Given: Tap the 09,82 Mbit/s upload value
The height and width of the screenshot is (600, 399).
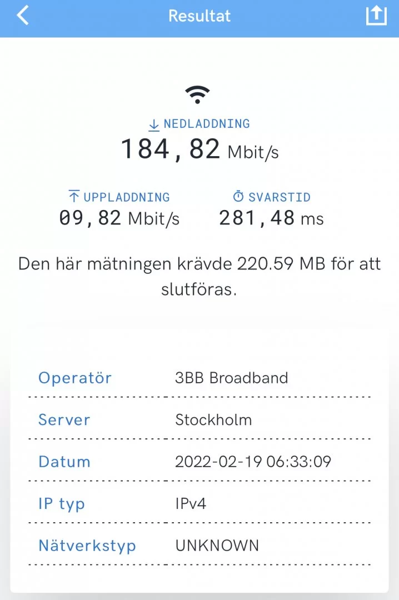Looking at the screenshot, I should 119,218.
